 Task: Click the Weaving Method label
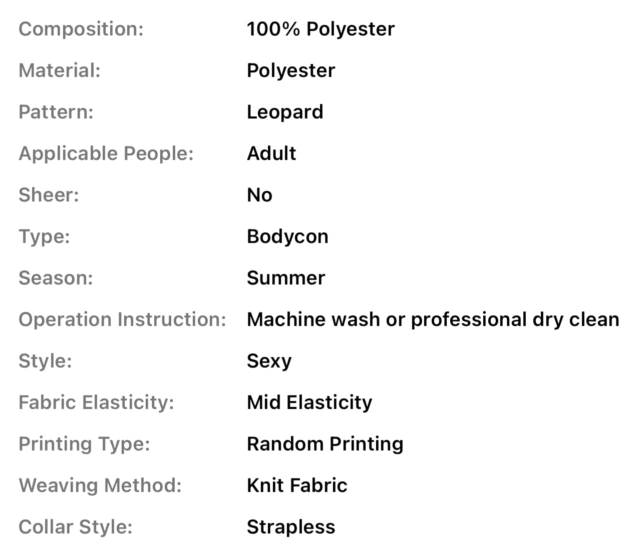(100, 485)
